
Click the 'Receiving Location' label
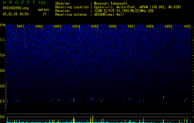(72, 7)
